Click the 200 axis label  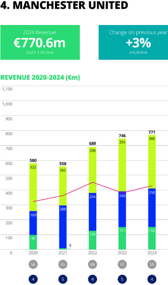tap(9, 223)
